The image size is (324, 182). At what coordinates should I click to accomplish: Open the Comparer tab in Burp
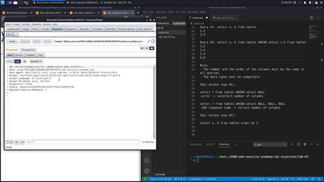tap(98, 29)
